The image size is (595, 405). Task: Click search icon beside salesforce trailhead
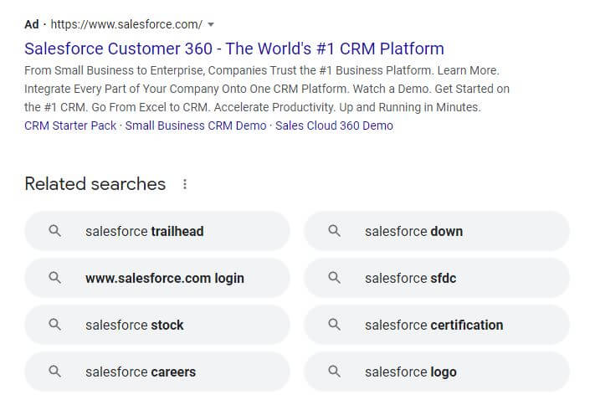point(55,231)
